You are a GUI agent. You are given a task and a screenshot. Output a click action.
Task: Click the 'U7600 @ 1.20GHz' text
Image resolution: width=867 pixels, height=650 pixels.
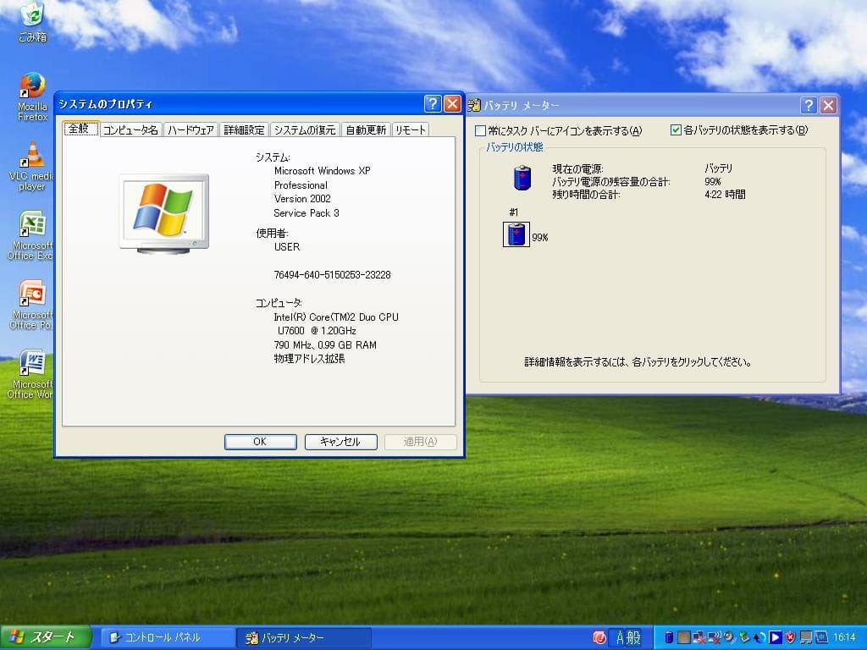pyautogui.click(x=317, y=331)
